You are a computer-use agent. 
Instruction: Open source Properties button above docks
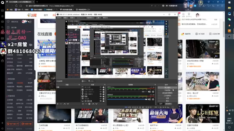84,81
